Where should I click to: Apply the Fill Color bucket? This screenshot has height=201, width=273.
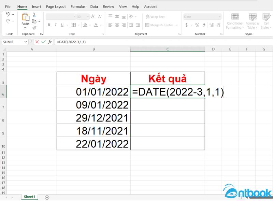(x=85, y=25)
